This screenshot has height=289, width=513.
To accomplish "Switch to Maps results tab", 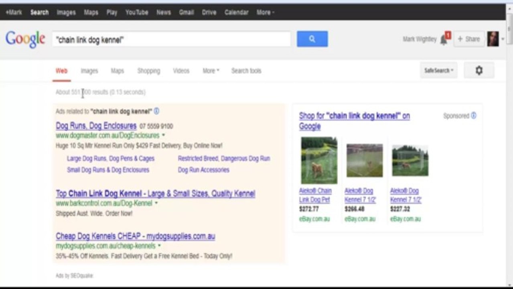I will coord(118,71).
